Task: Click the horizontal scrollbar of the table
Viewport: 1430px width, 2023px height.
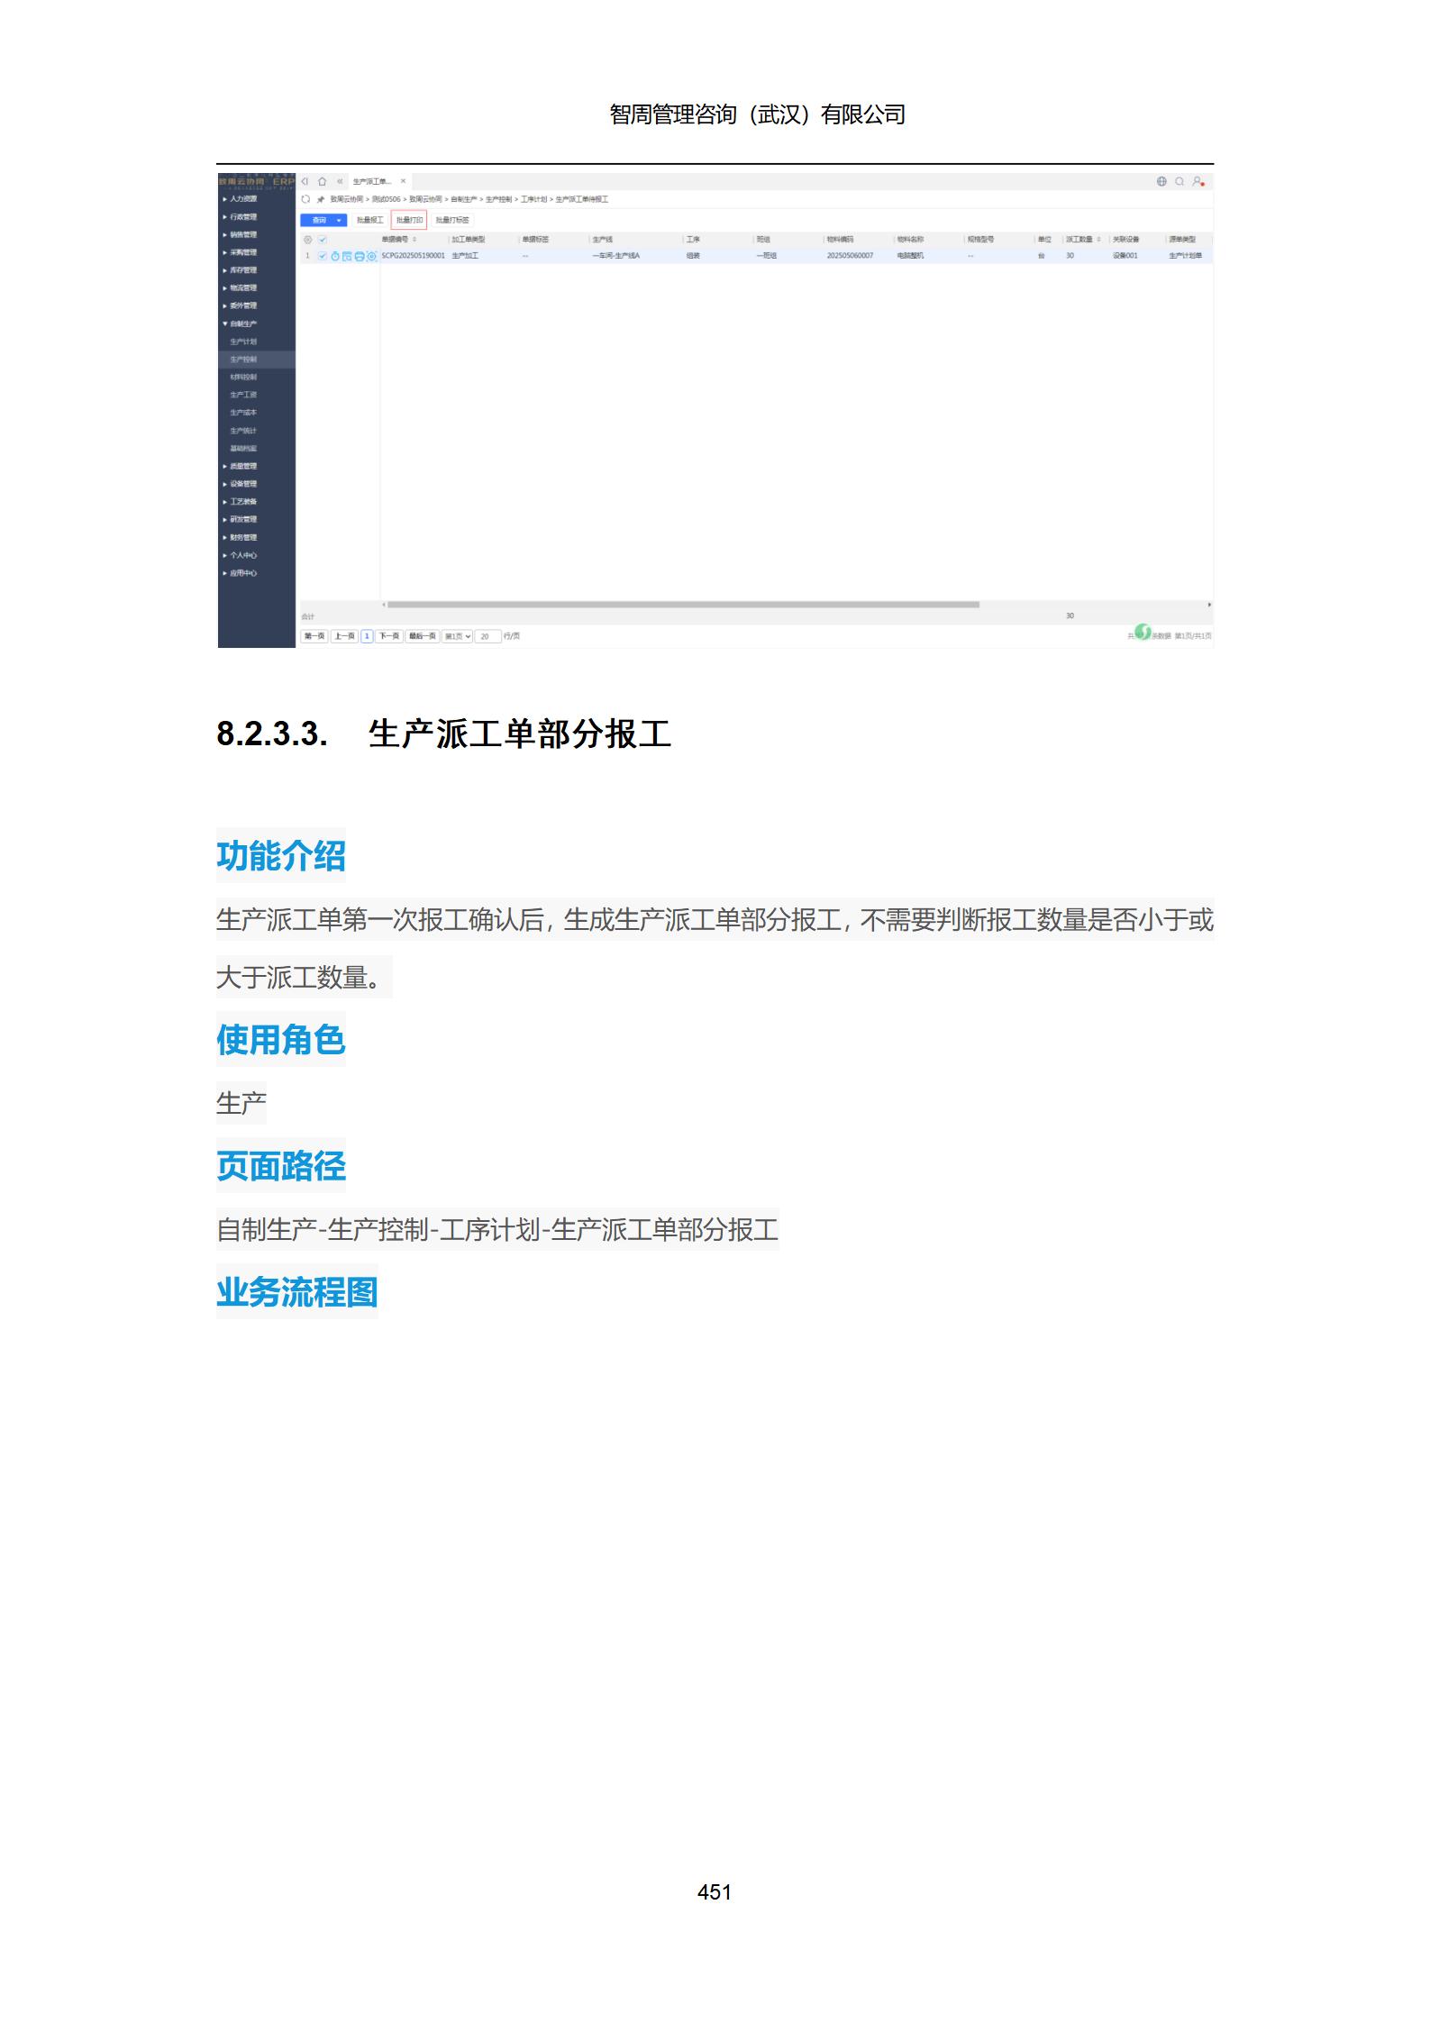Action: coord(683,605)
